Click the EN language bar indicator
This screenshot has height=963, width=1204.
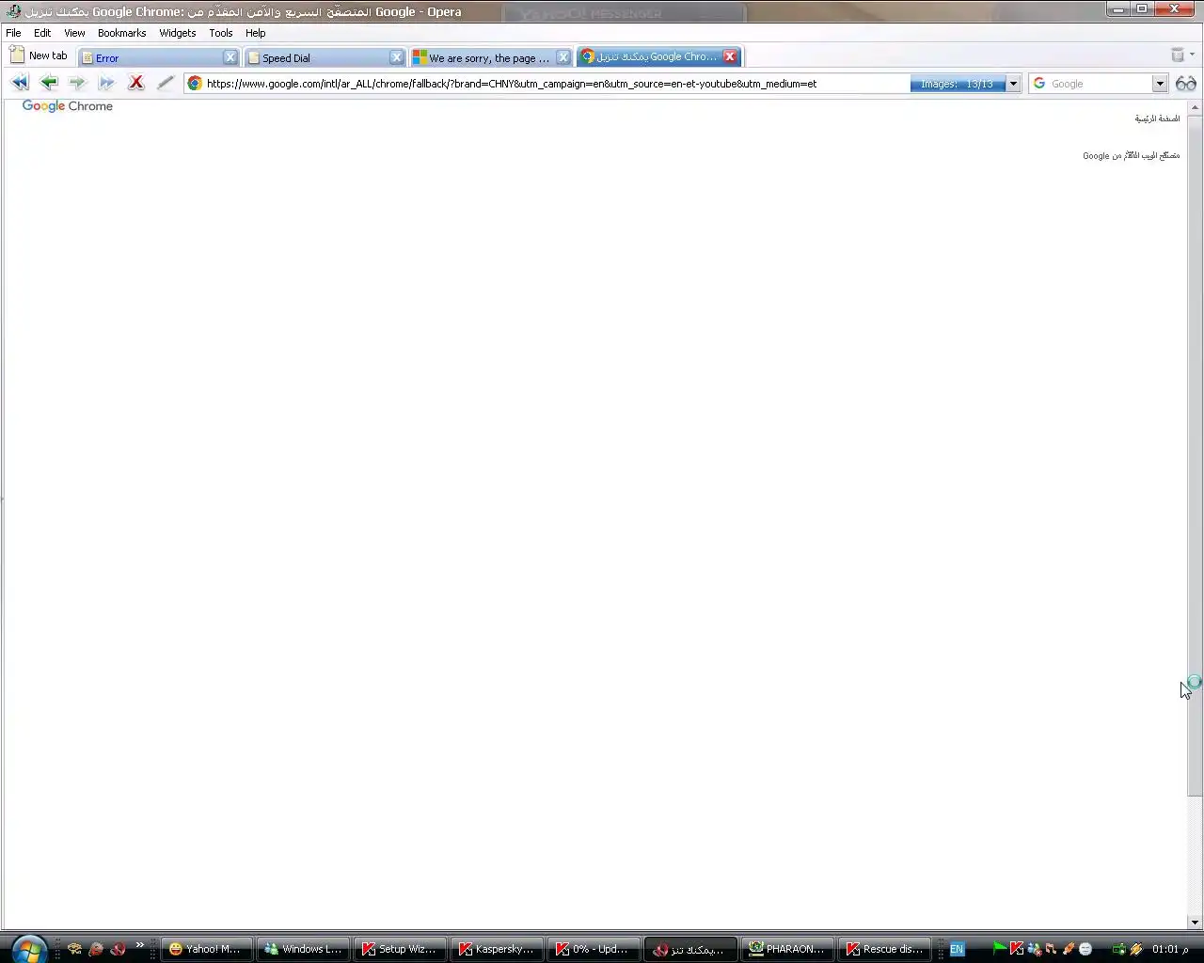click(x=957, y=949)
